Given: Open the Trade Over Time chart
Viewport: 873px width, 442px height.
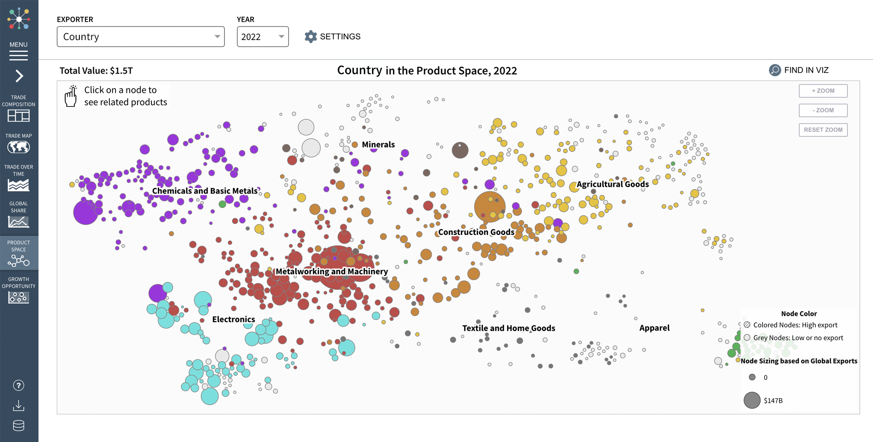Looking at the screenshot, I should click(x=18, y=178).
